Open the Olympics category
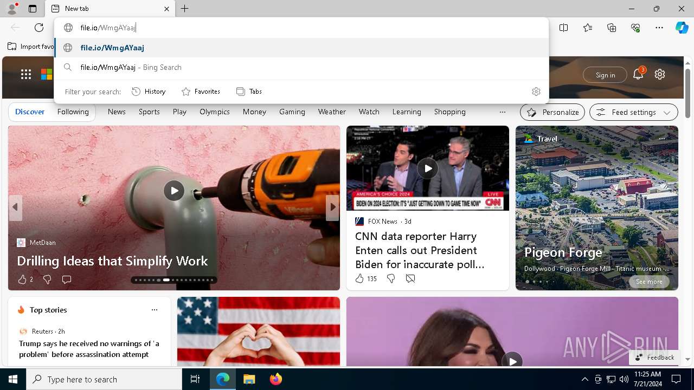The image size is (694, 390). point(215,112)
